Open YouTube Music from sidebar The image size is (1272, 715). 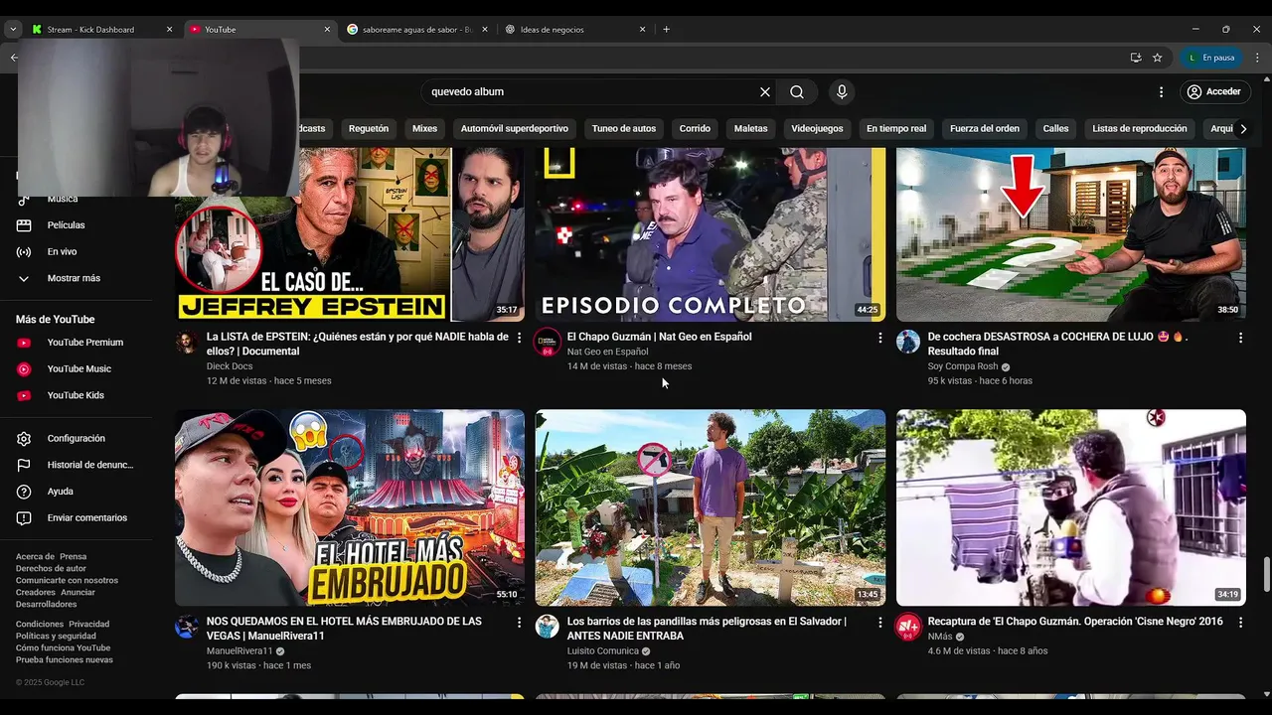(79, 369)
